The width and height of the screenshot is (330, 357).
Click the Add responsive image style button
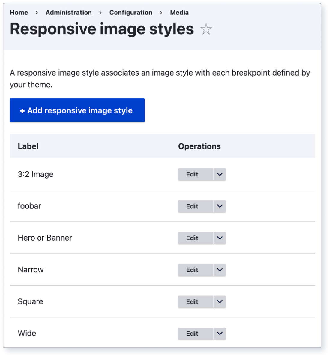click(x=77, y=110)
